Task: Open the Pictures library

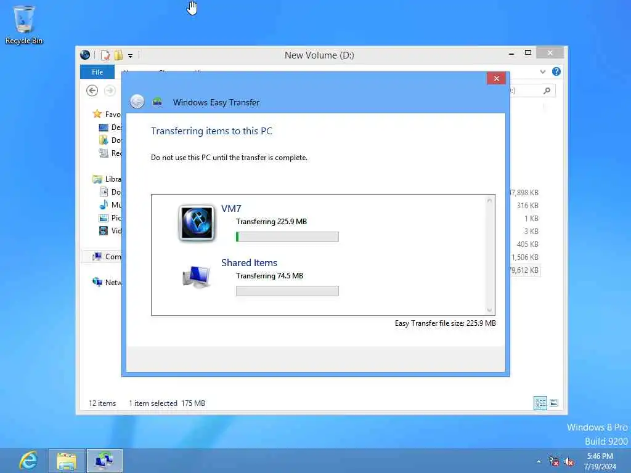Action: click(x=110, y=217)
